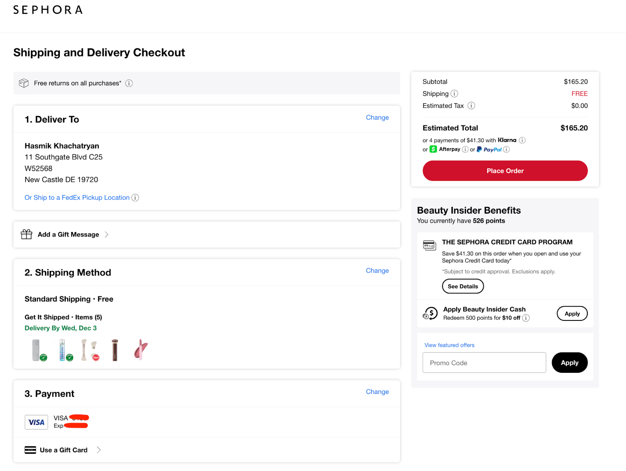Open Estimated Tax info icon
626x471 pixels.
[471, 106]
